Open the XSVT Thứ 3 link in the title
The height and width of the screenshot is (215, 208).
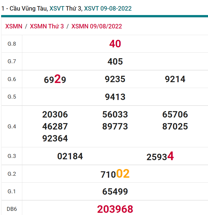click(x=65, y=8)
